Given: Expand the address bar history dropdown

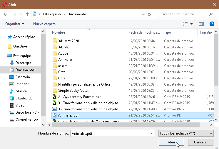Looking at the screenshot, I should tap(143, 14).
